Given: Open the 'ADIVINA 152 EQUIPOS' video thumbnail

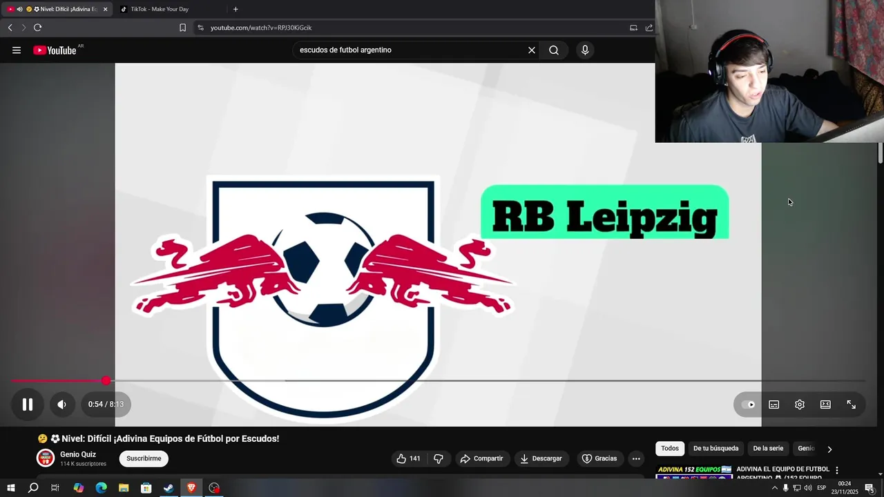Looking at the screenshot, I should (x=693, y=472).
